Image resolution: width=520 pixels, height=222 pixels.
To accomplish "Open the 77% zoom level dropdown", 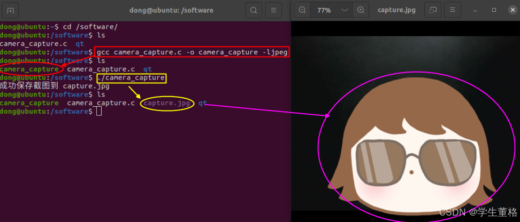I will [345, 10].
